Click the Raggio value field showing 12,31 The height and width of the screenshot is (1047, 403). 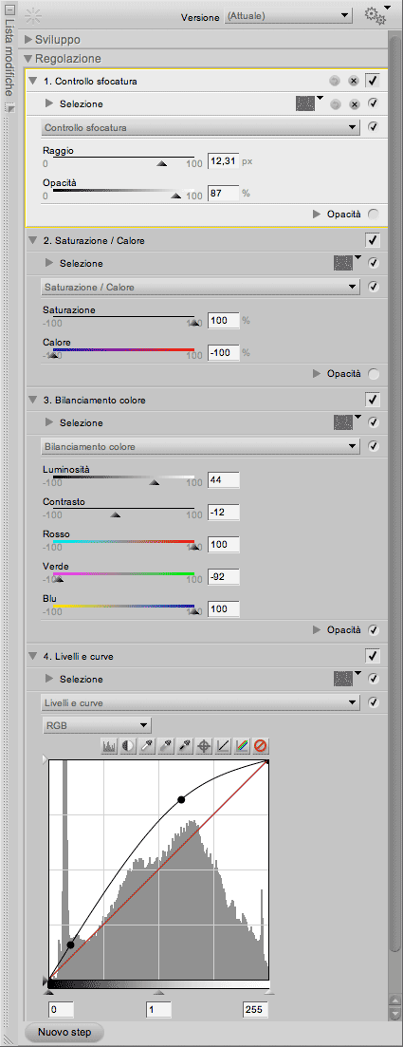tap(223, 161)
